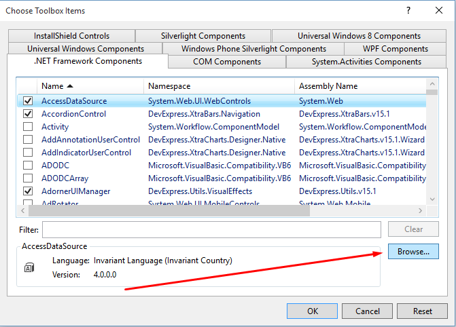The width and height of the screenshot is (456, 327).
Task: Sort by the Assembly Name column header
Action: [328, 86]
